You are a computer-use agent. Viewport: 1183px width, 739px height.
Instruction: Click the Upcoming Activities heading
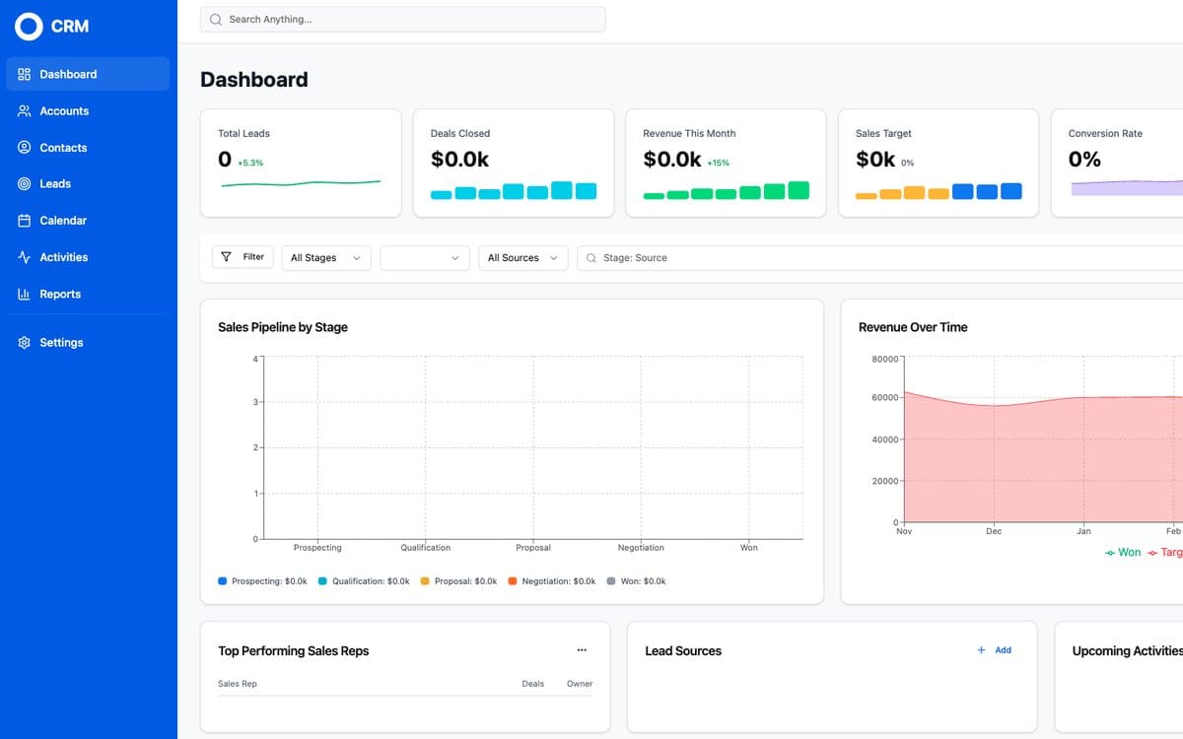point(1128,651)
